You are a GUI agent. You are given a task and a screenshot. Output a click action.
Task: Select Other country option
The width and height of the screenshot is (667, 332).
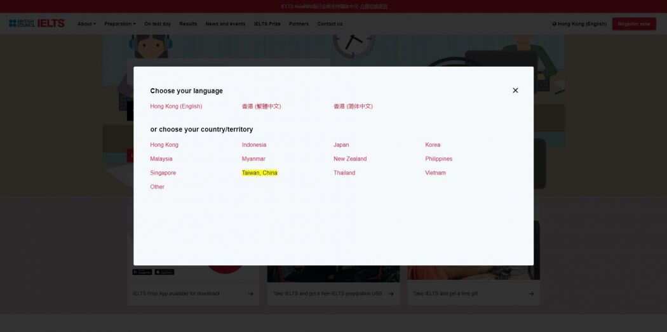click(157, 187)
